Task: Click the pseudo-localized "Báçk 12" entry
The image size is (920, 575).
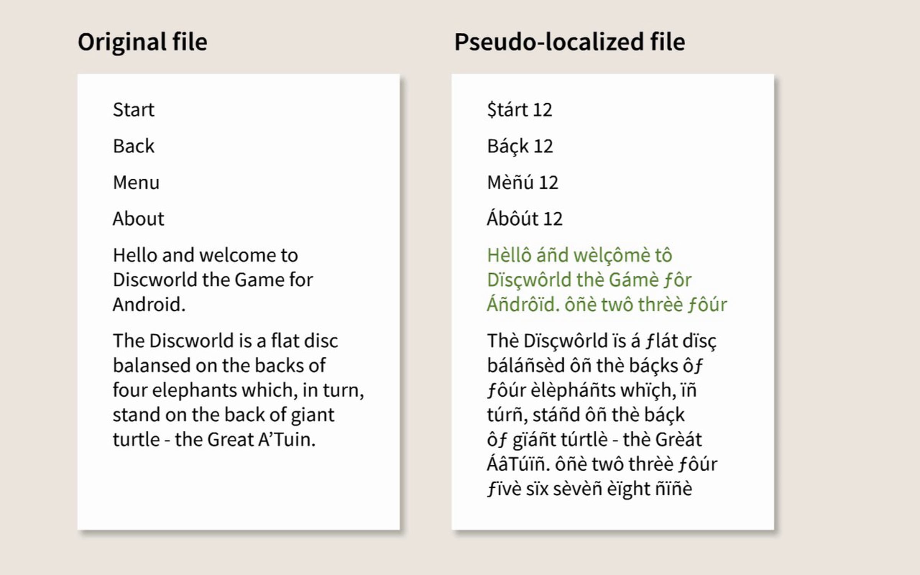Action: pyautogui.click(x=520, y=146)
